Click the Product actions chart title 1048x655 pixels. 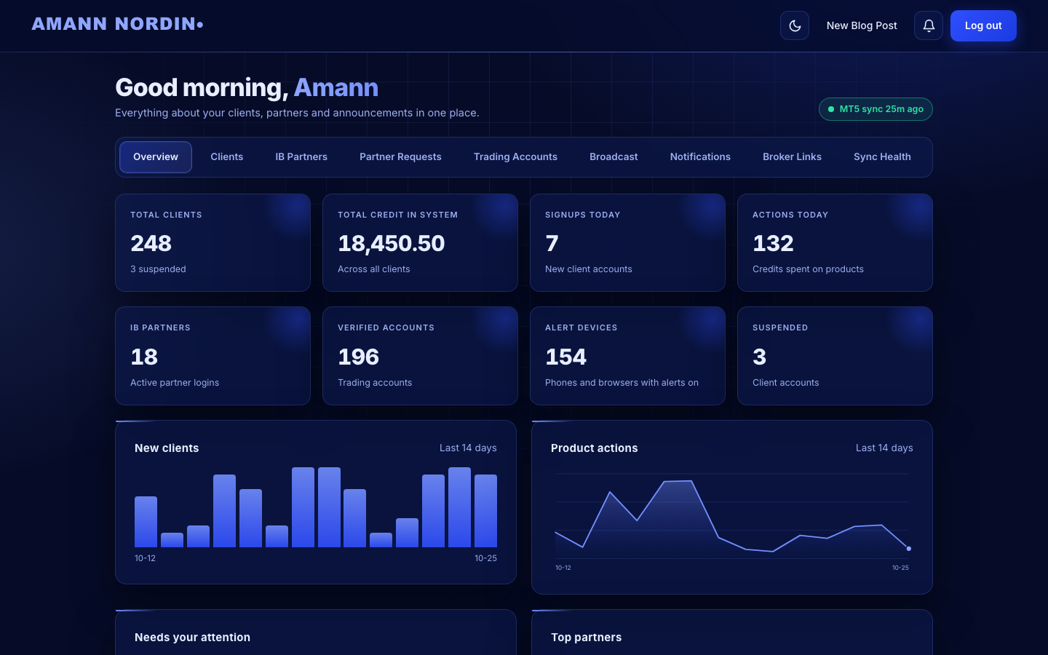[x=595, y=448]
